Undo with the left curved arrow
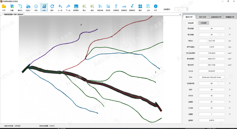This screenshot has height=129, width=237. click(x=60, y=7)
